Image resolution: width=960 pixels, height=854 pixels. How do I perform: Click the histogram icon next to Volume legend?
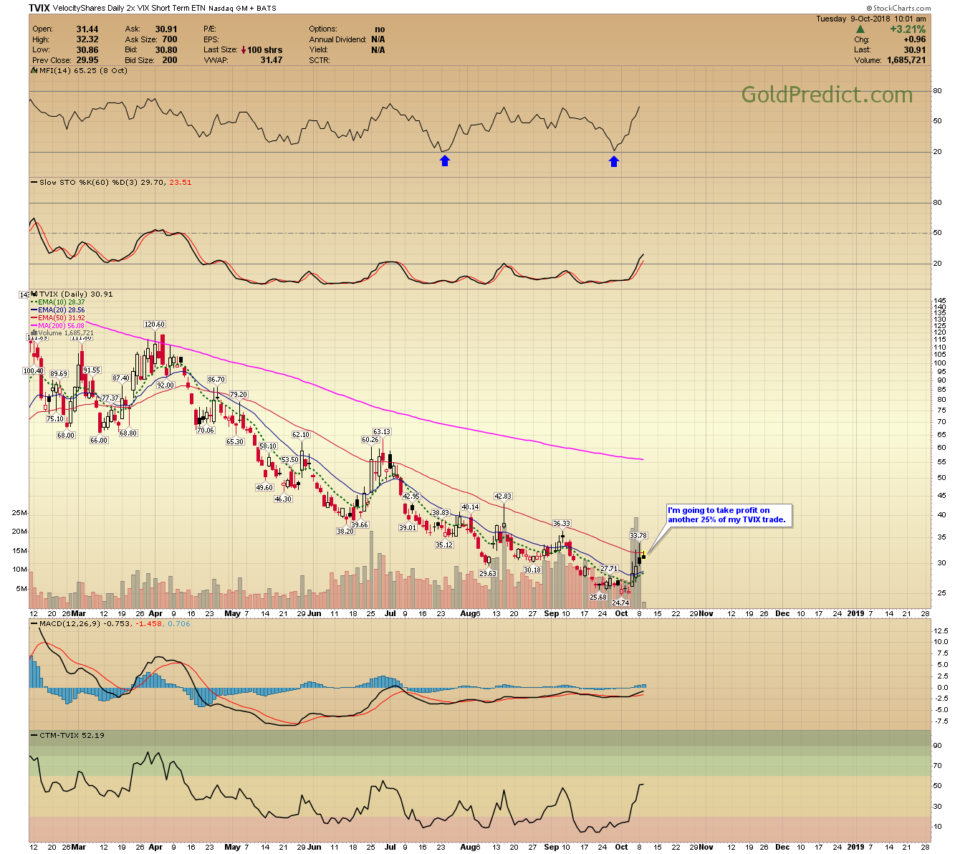click(34, 333)
